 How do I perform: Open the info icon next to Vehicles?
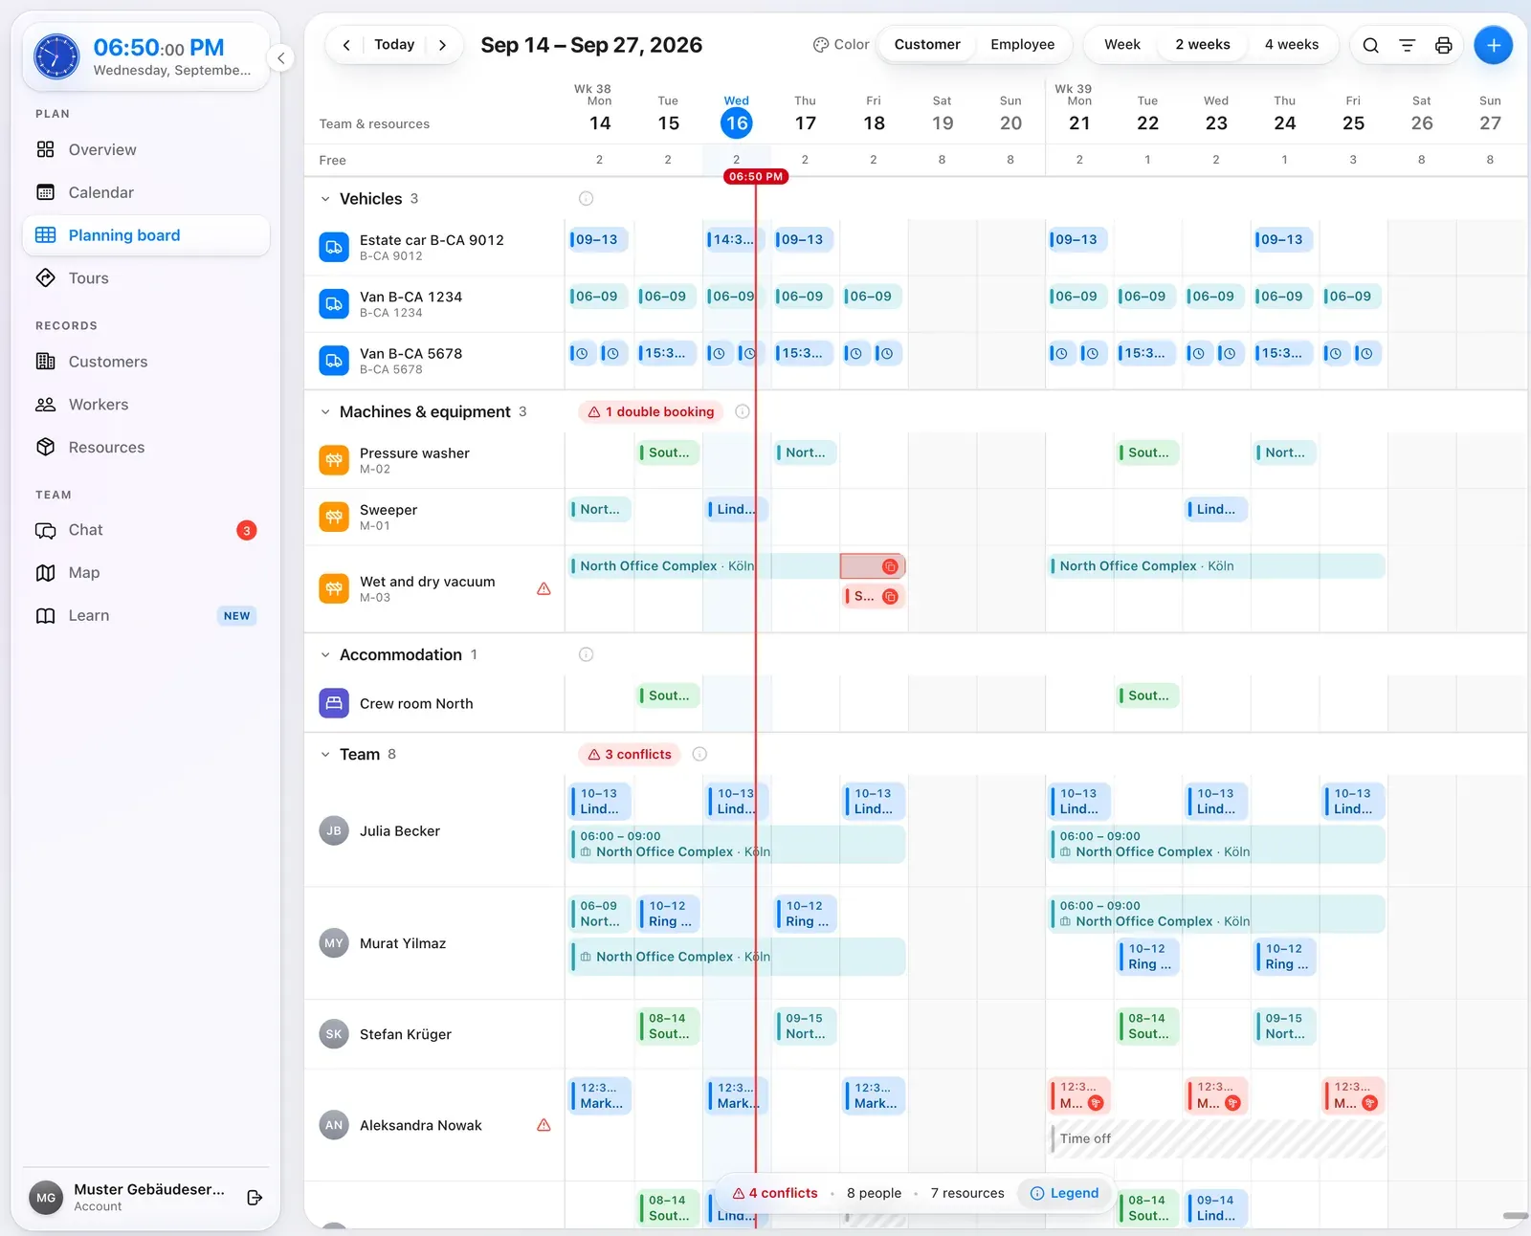click(586, 199)
